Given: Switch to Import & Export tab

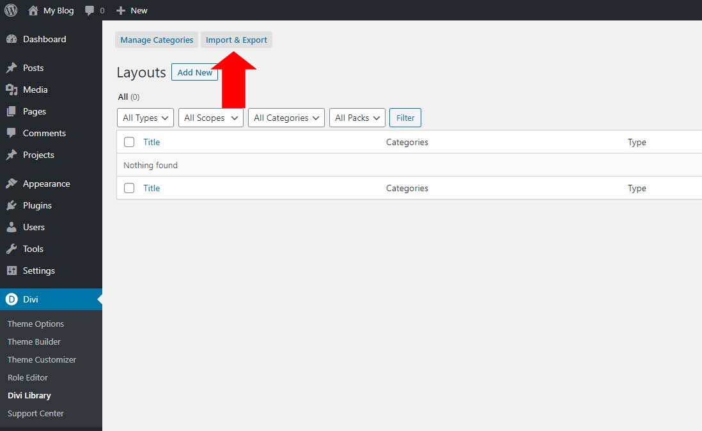Looking at the screenshot, I should (x=237, y=40).
